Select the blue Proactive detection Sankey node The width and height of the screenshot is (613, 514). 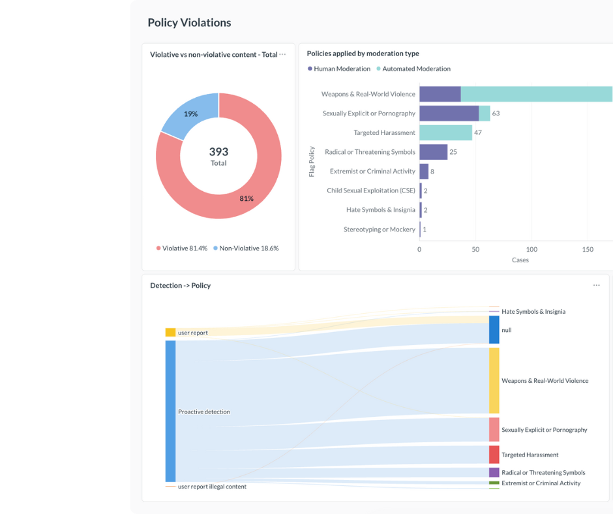170,411
